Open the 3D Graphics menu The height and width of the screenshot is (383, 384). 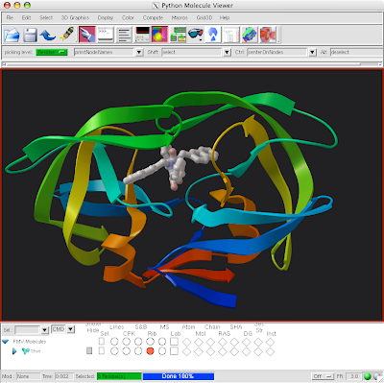pos(75,17)
